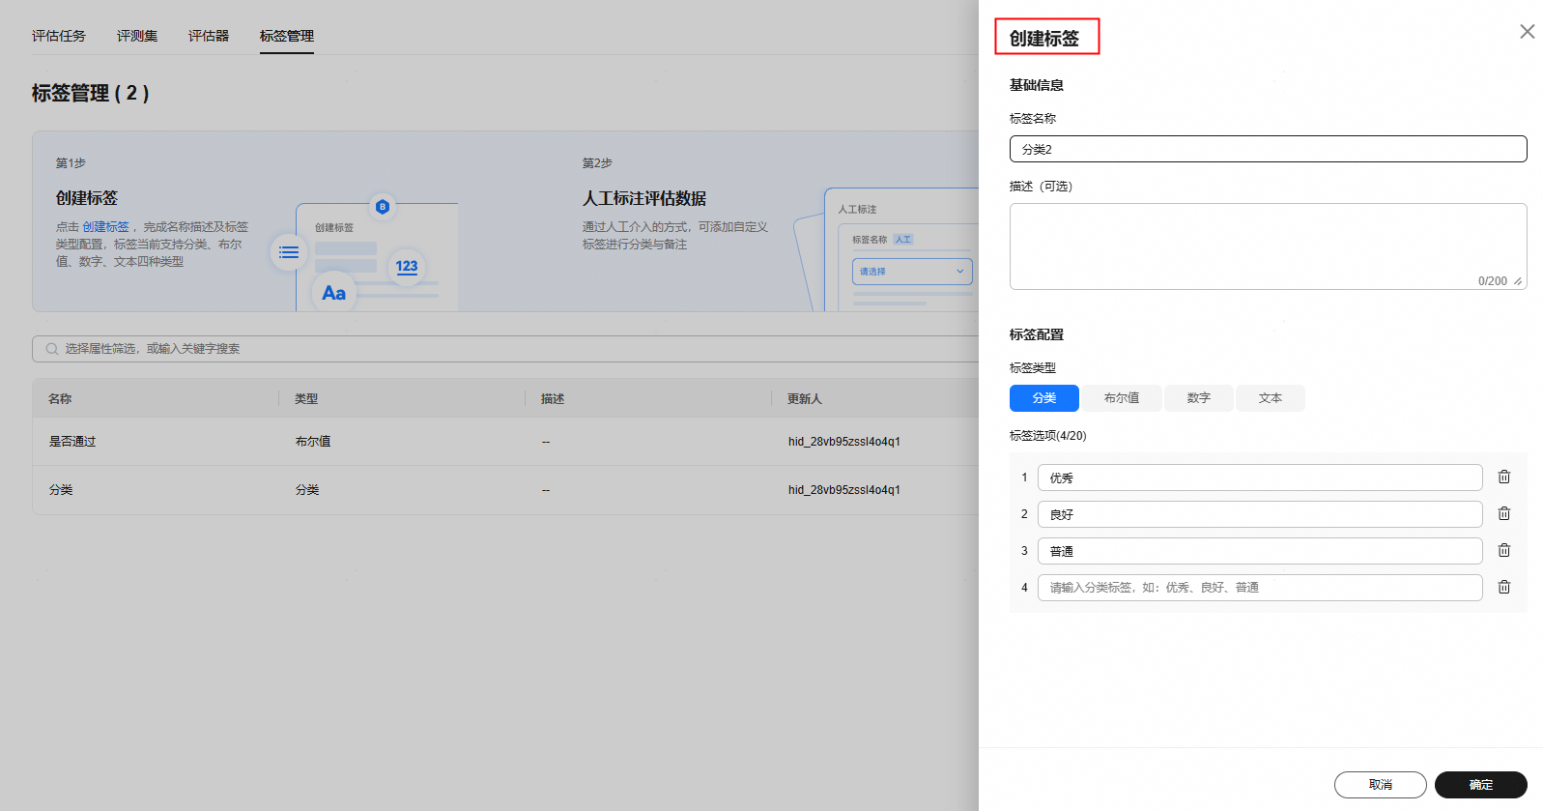The width and height of the screenshot is (1543, 811).
Task: Click the search magnifier icon in filter bar
Action: (51, 349)
